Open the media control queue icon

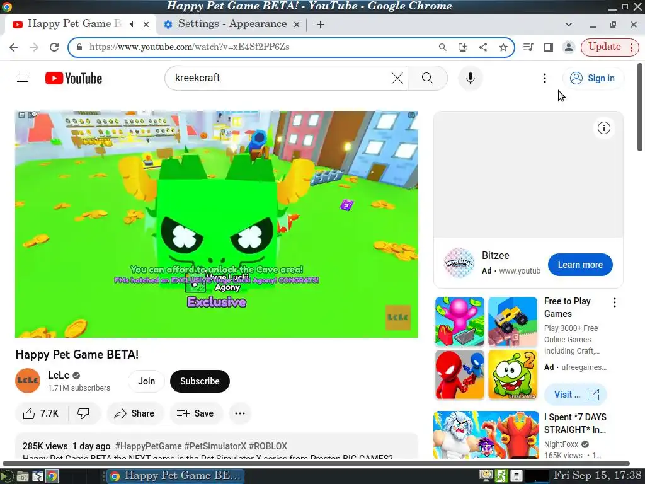[x=528, y=47]
